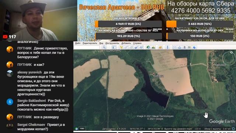The height and width of the screenshot is (133, 236).
Task: Click the WS-Audio headphones 130 RUB progress bar
Action: [200, 36]
